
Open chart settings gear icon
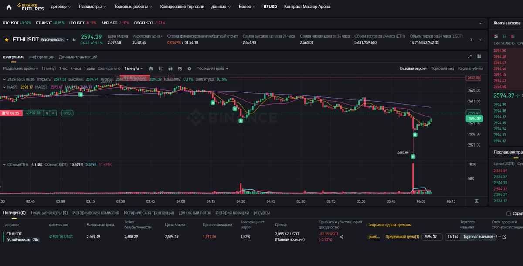(x=190, y=68)
